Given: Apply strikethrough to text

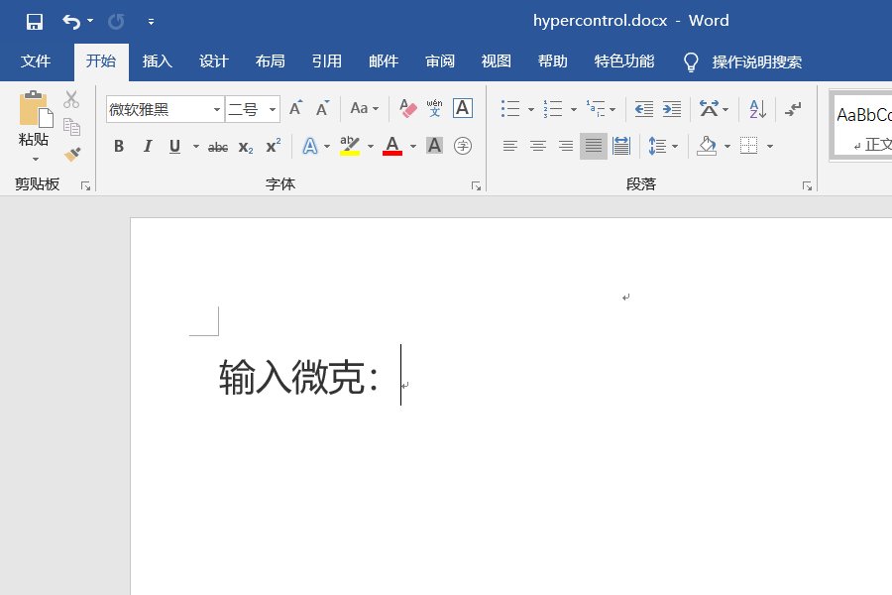Looking at the screenshot, I should 217,147.
